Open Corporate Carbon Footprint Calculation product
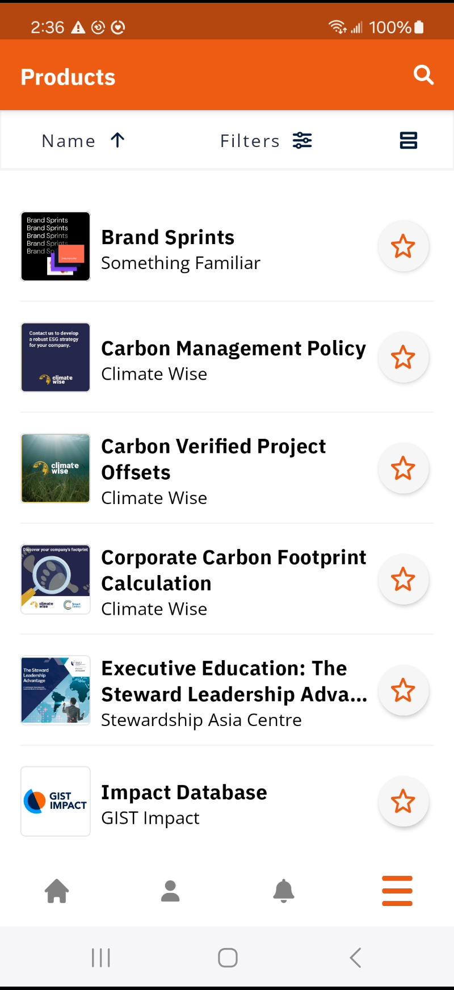454x990 pixels. (x=233, y=570)
